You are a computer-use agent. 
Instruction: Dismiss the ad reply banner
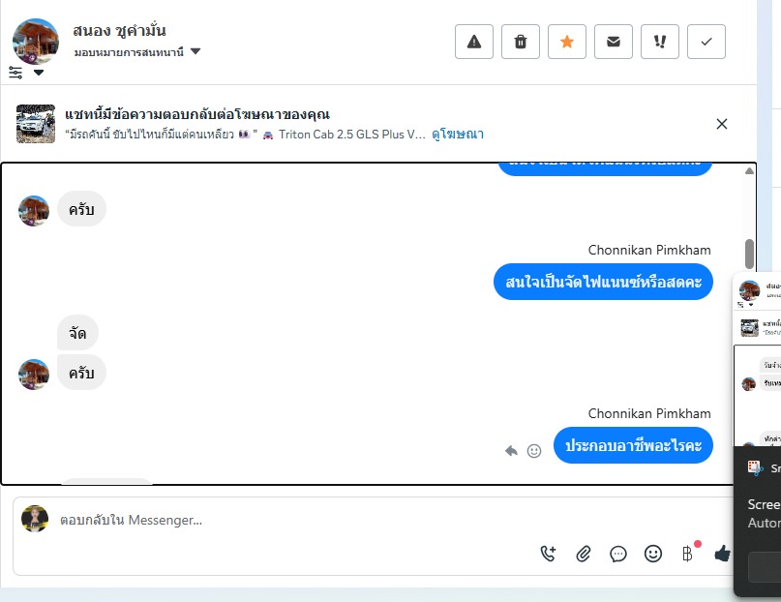pyautogui.click(x=722, y=124)
